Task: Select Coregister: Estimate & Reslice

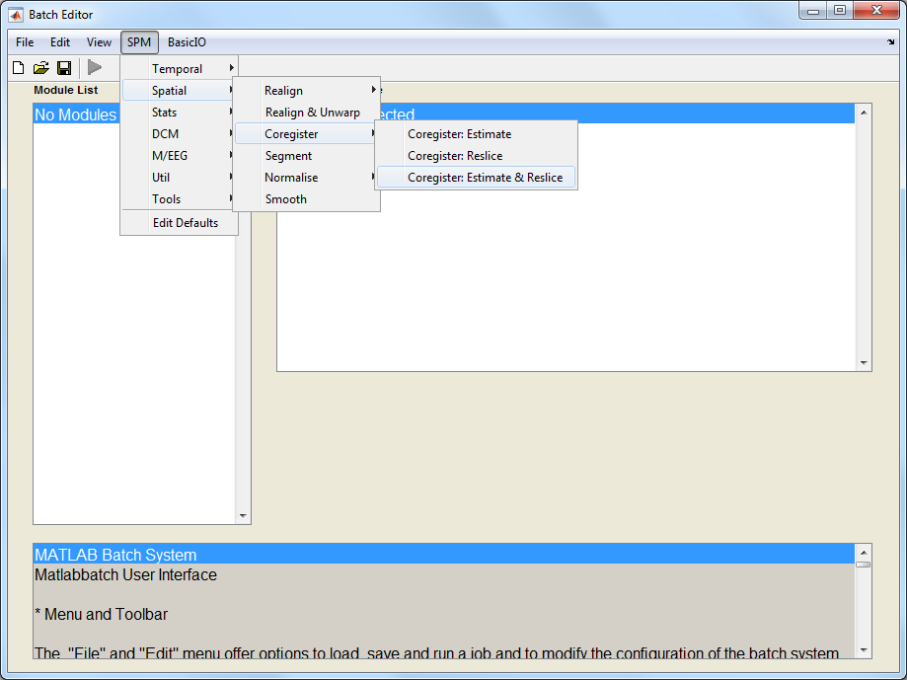Action: (485, 178)
